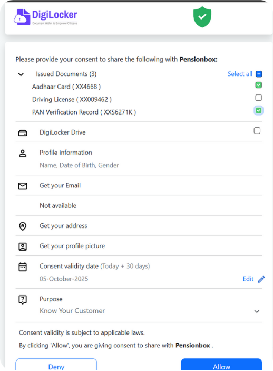The height and width of the screenshot is (371, 273).
Task: Collapse the Issued Documents list chevron
Action: tap(21, 74)
